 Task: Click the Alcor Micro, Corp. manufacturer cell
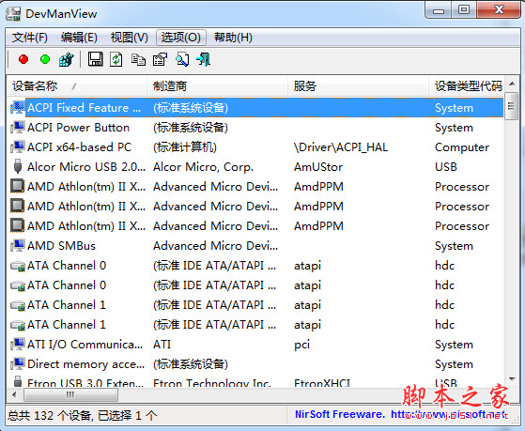203,166
